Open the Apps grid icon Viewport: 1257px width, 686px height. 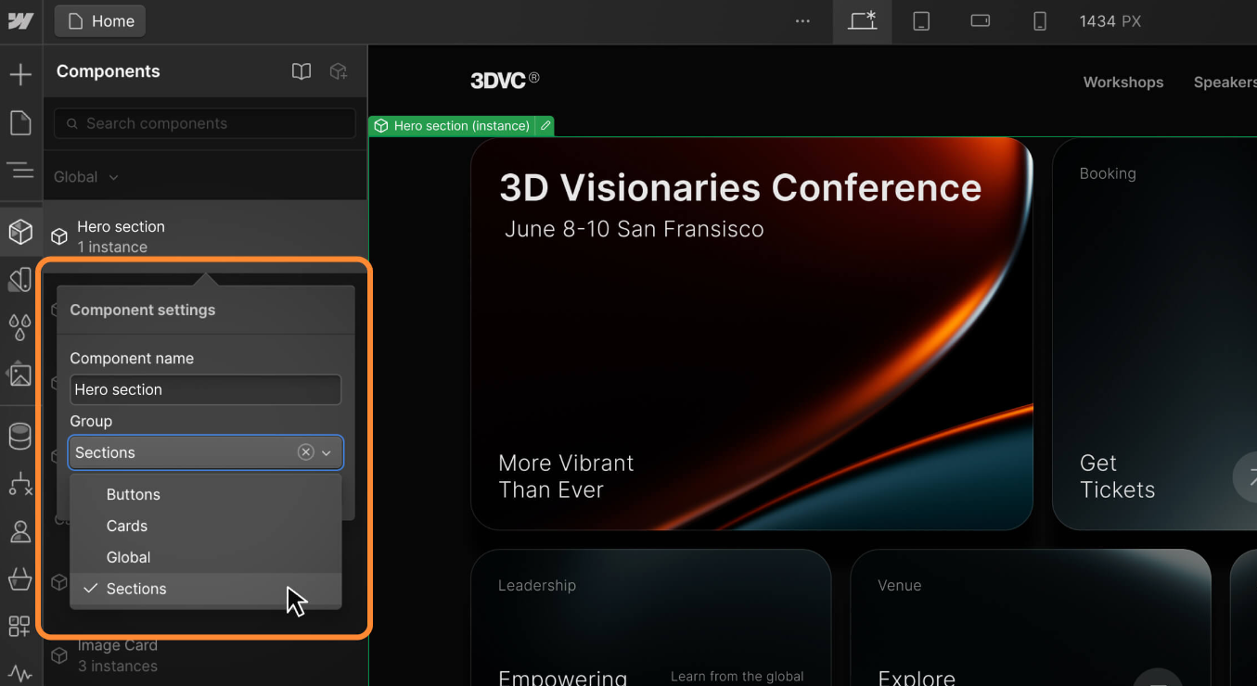[x=20, y=627]
